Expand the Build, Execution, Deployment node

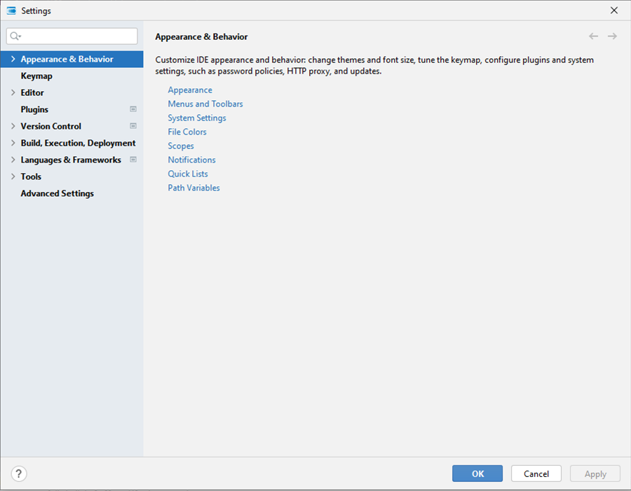(x=13, y=143)
